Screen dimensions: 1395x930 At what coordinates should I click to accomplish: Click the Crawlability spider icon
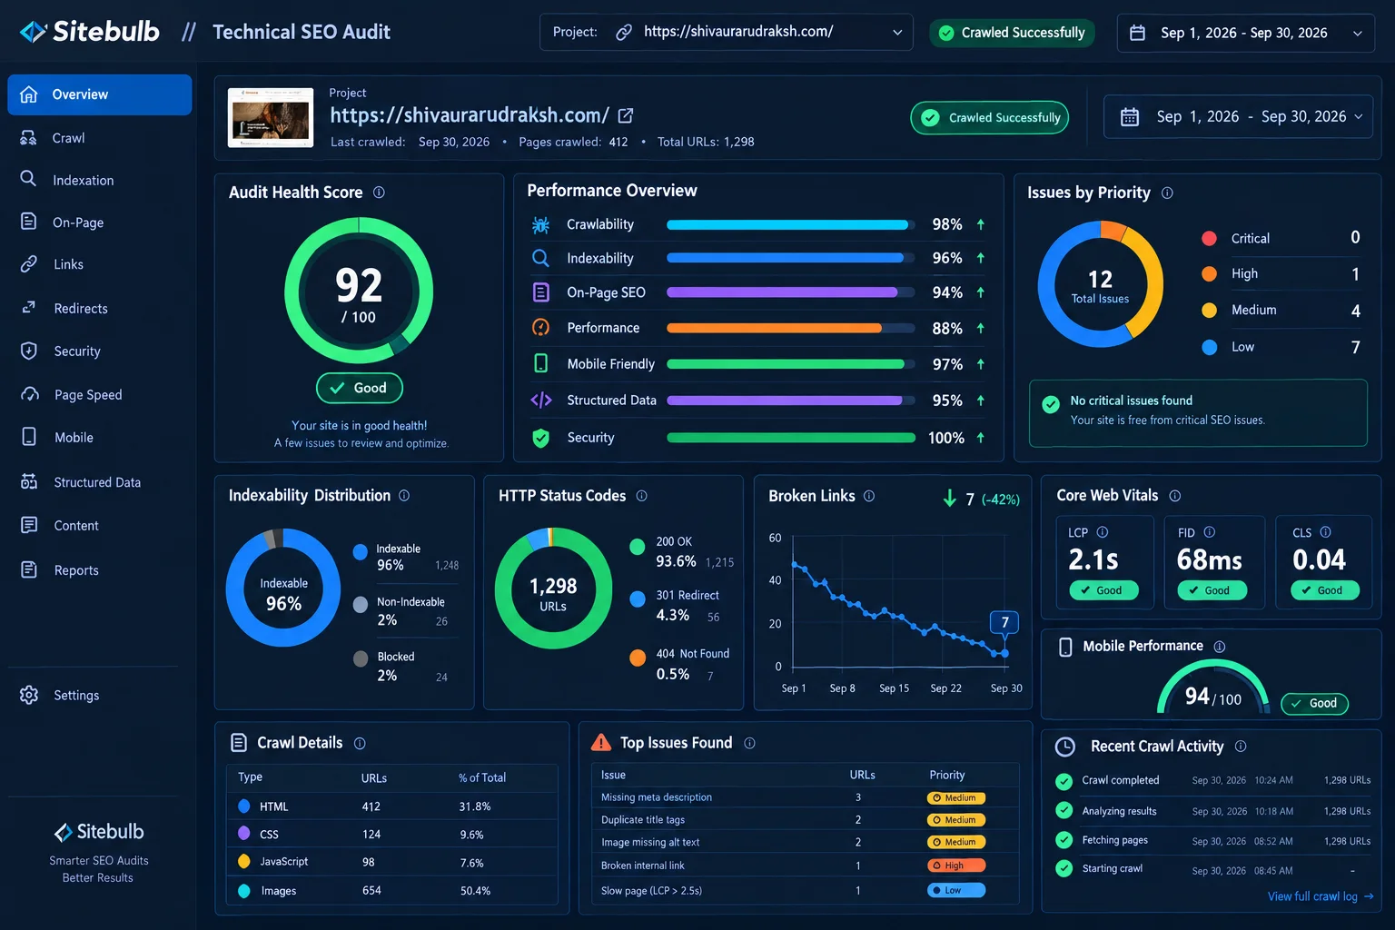tap(540, 224)
